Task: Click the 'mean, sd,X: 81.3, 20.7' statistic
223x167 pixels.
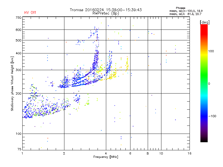Action: 185,14
